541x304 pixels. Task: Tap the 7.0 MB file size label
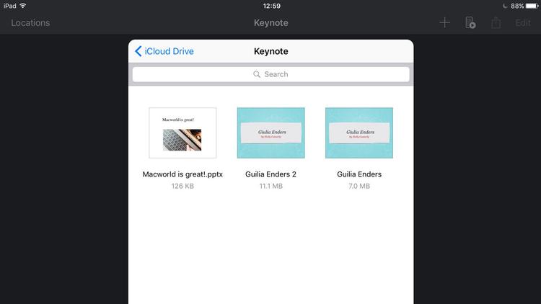click(x=359, y=186)
